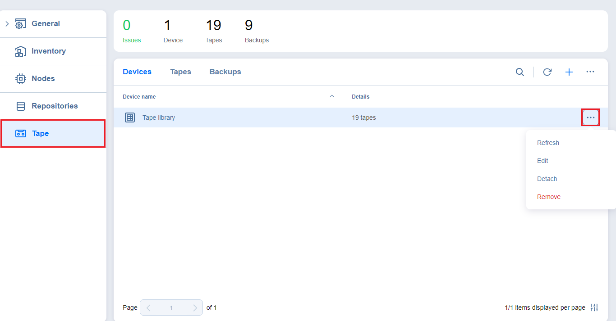Image resolution: width=616 pixels, height=321 pixels.
Task: Click the refresh icon in the toolbar
Action: tap(547, 72)
